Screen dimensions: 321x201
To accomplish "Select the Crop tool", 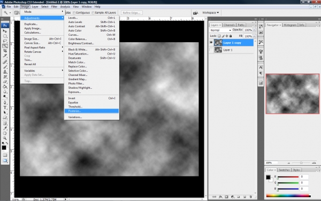I will (x=5, y=51).
